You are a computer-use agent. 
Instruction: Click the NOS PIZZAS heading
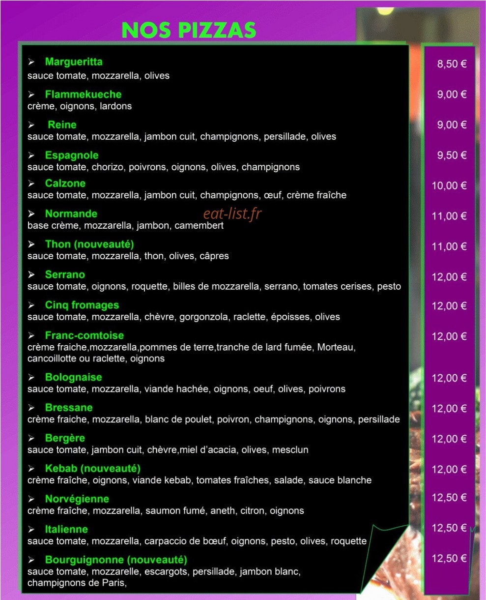pos(189,30)
